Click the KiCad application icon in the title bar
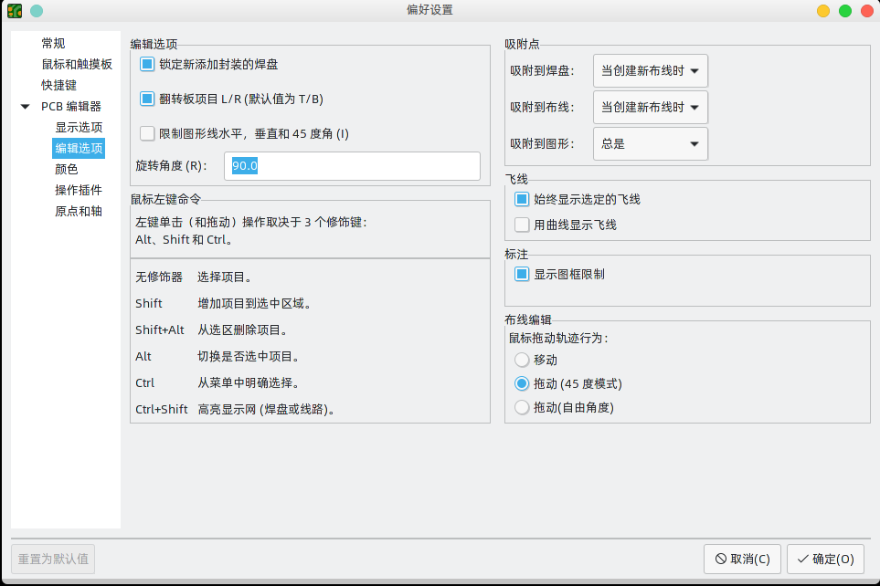The height and width of the screenshot is (586, 880). click(16, 12)
